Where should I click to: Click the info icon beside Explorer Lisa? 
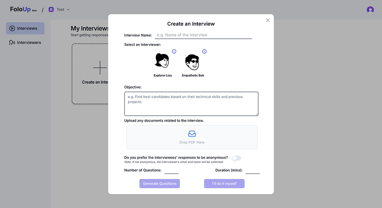click(x=174, y=51)
